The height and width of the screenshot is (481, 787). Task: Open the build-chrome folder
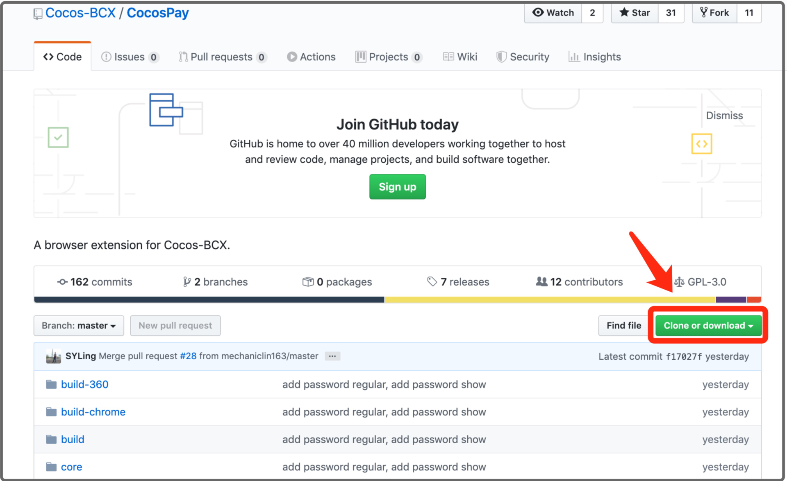tap(93, 412)
